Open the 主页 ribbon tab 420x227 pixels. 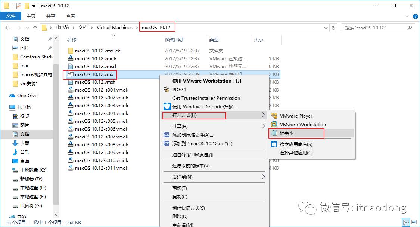(x=31, y=16)
